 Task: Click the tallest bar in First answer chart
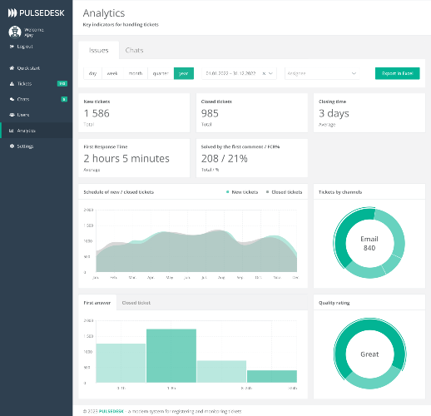171,355
